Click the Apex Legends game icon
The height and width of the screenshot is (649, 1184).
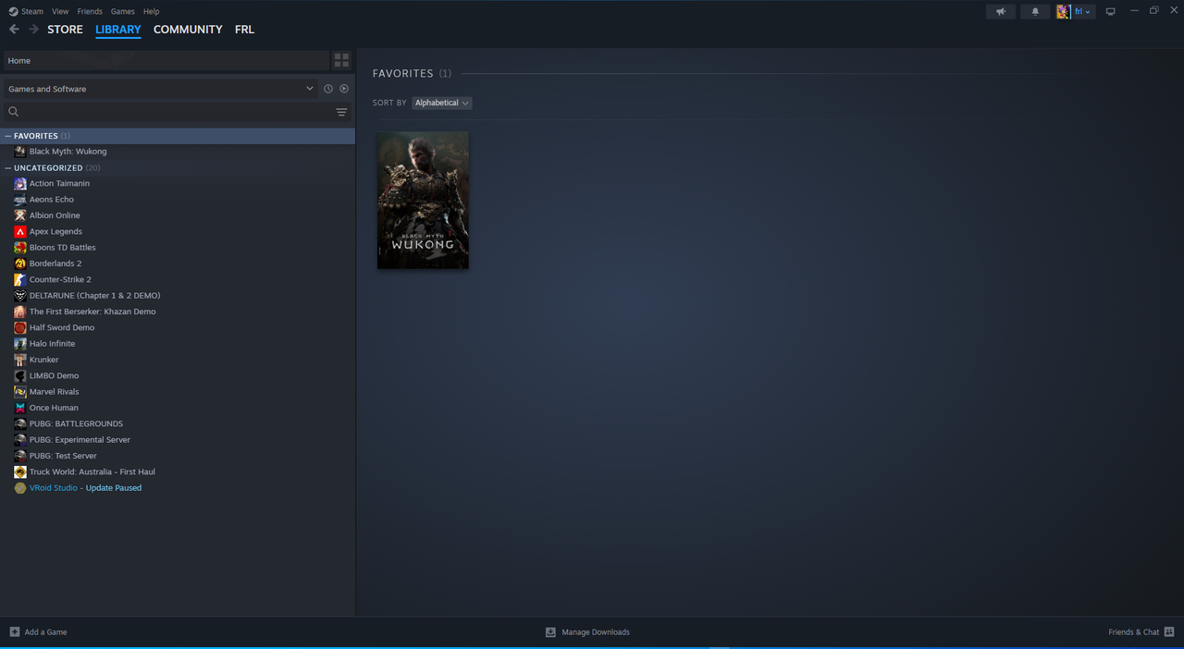(x=20, y=231)
